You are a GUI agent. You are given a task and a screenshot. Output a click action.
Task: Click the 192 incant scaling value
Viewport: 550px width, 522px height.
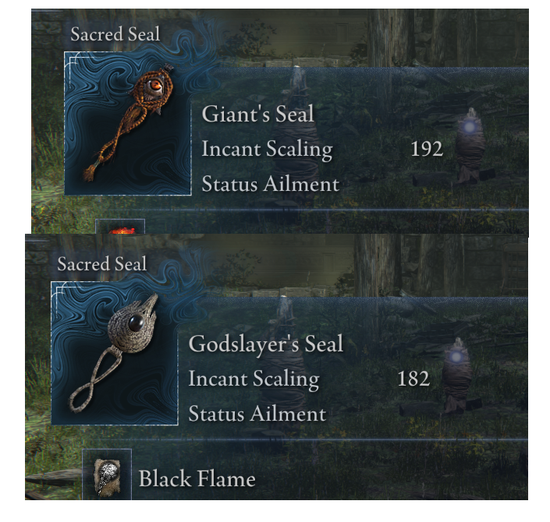427,149
